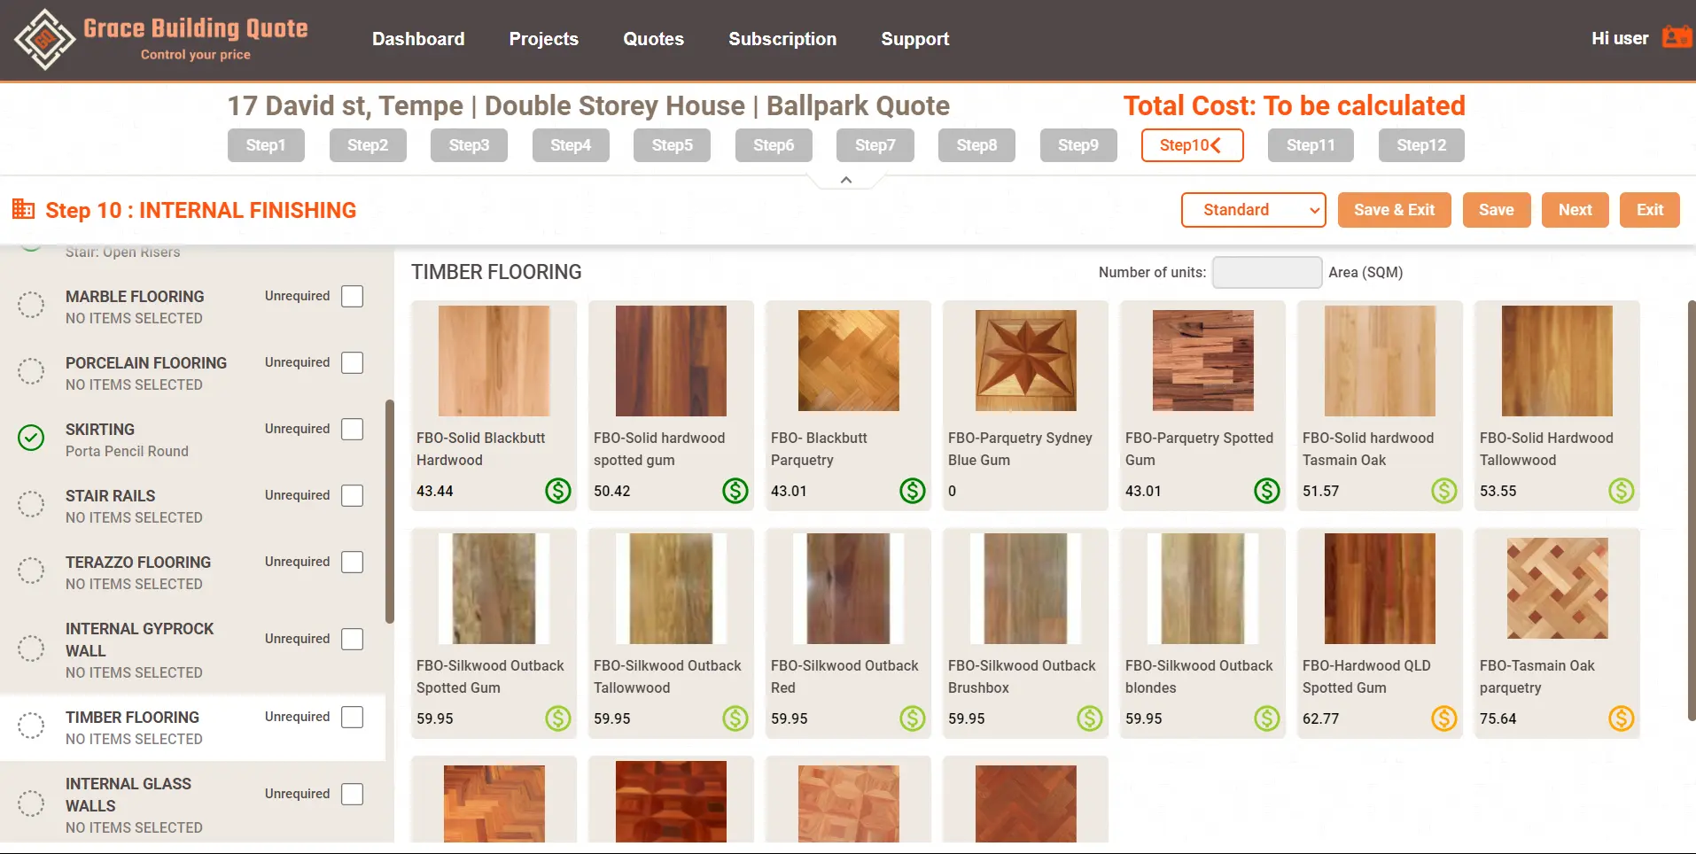Collapse the steps bar with the up chevron
The height and width of the screenshot is (854, 1696).
tap(846, 180)
